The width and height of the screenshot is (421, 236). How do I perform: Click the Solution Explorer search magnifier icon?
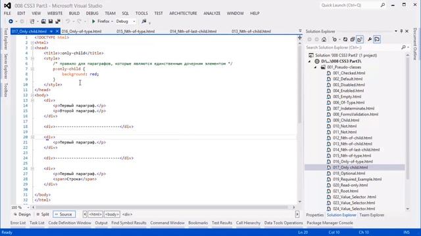(x=403, y=47)
